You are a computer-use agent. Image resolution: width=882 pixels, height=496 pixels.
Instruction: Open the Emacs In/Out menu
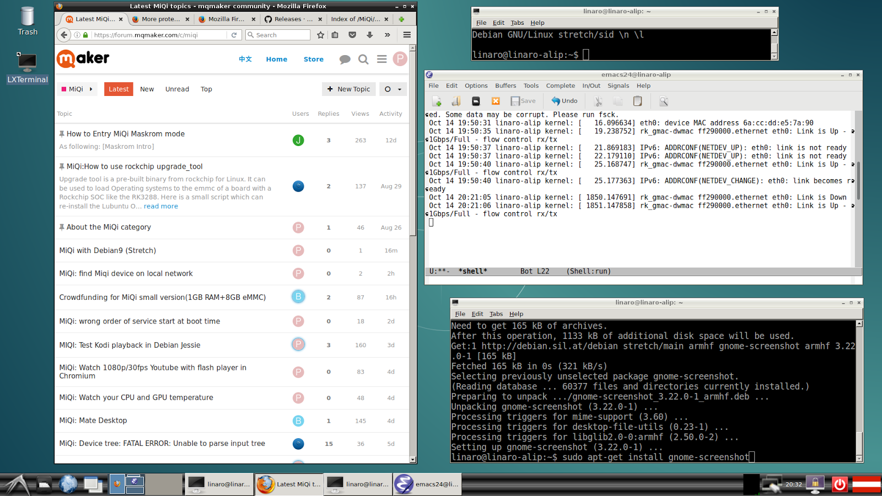pos(591,85)
